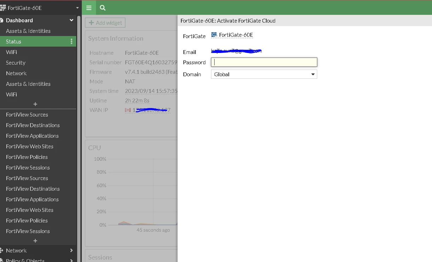Open search with magnifier icon
The width and height of the screenshot is (432, 262).
pos(103,8)
